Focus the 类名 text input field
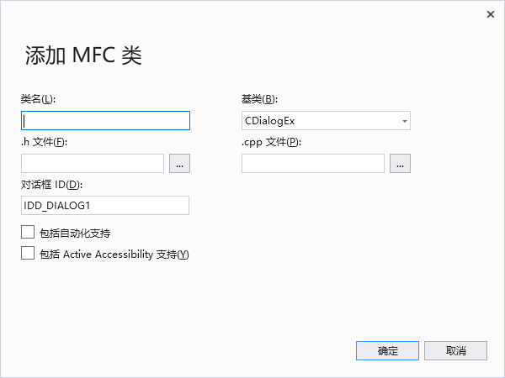This screenshot has height=378, width=505. coord(105,120)
